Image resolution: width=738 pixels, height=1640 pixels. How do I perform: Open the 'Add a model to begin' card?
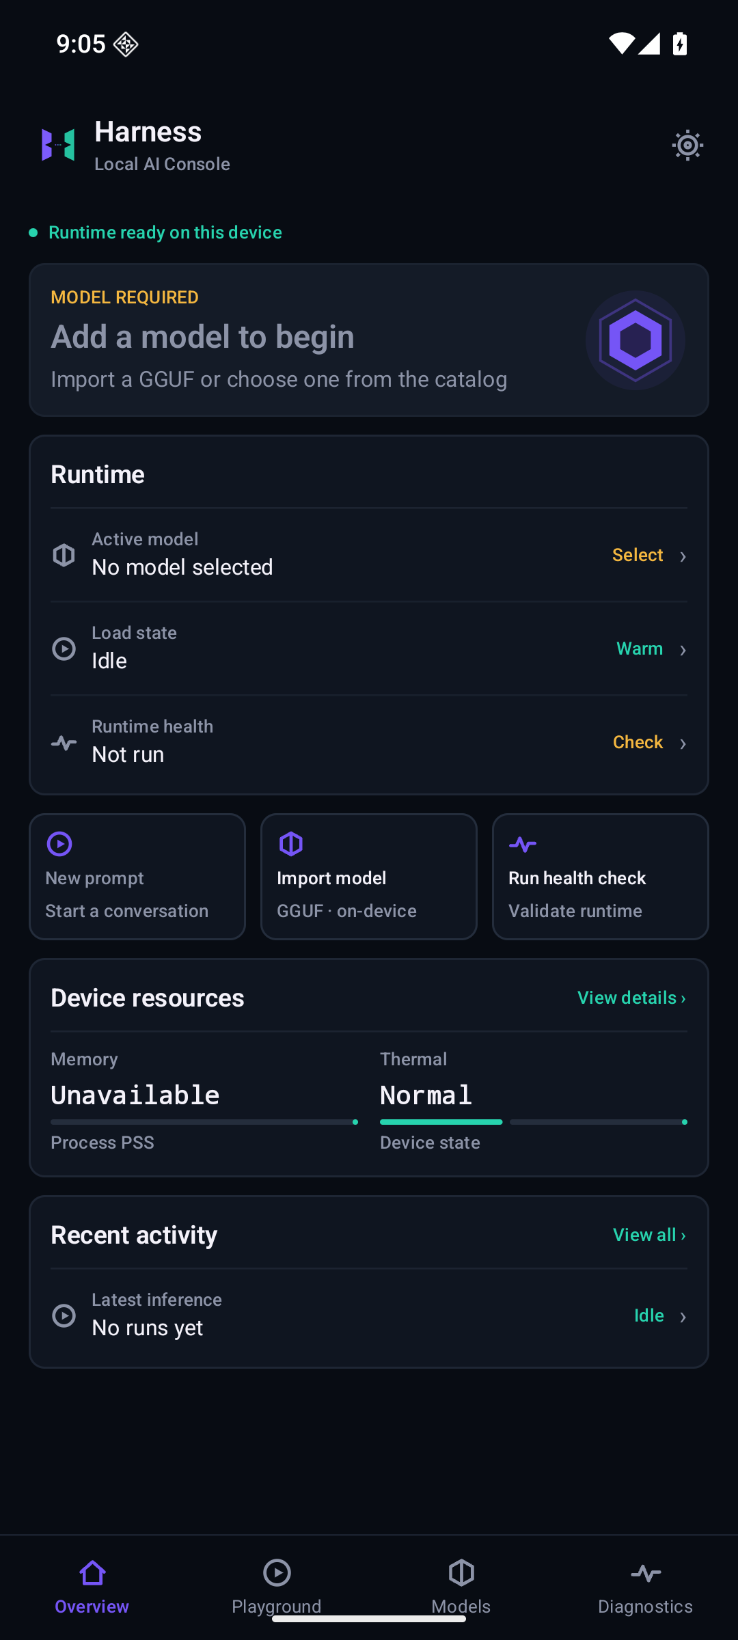(x=369, y=340)
